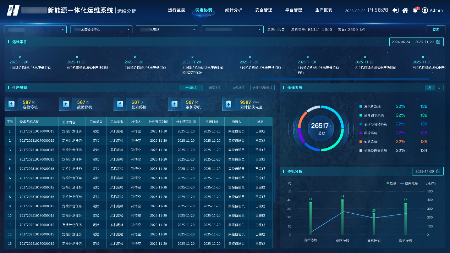Switch 维修系统 view to 年

pos(439,88)
